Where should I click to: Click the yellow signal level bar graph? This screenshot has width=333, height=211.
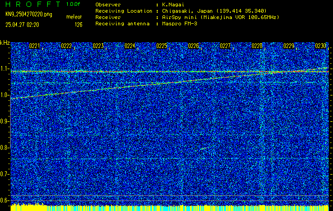(x=169, y=207)
